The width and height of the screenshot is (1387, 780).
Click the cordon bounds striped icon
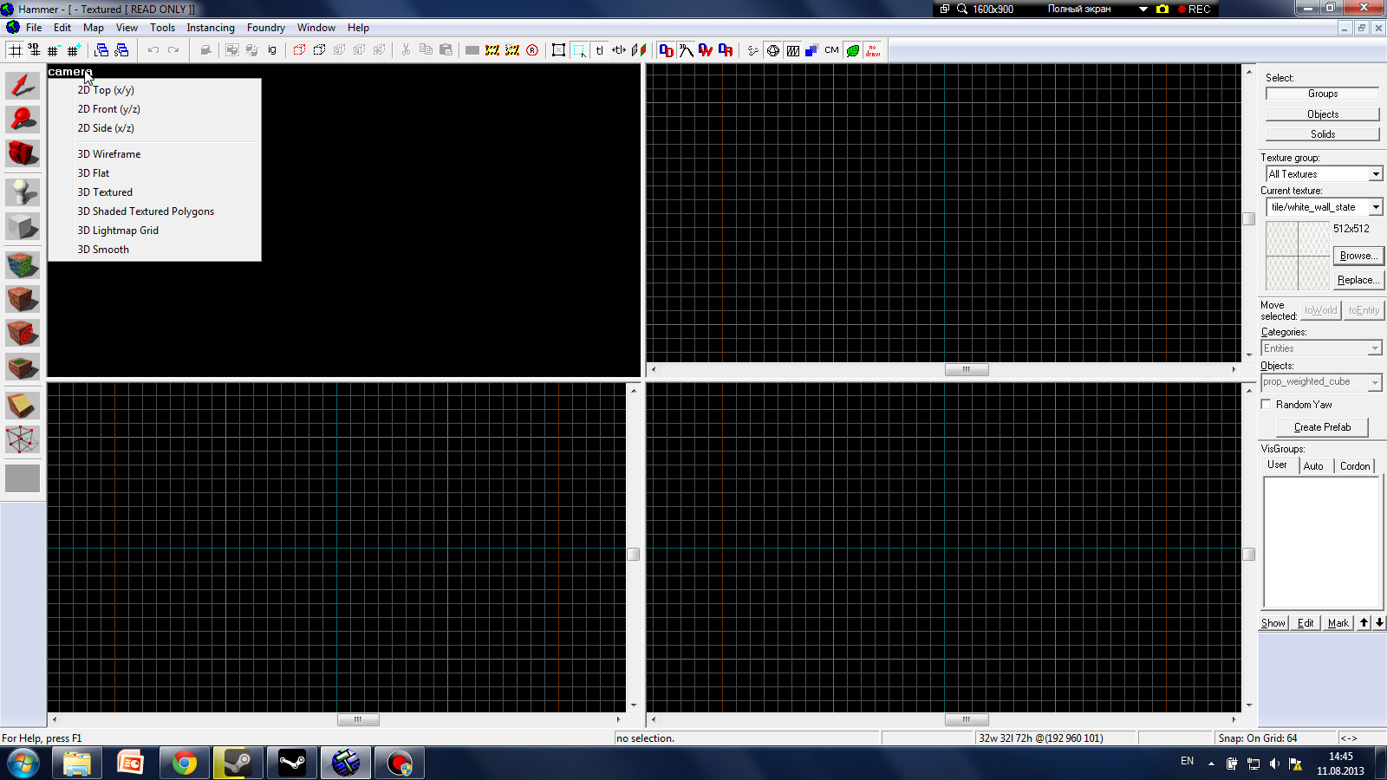[492, 50]
